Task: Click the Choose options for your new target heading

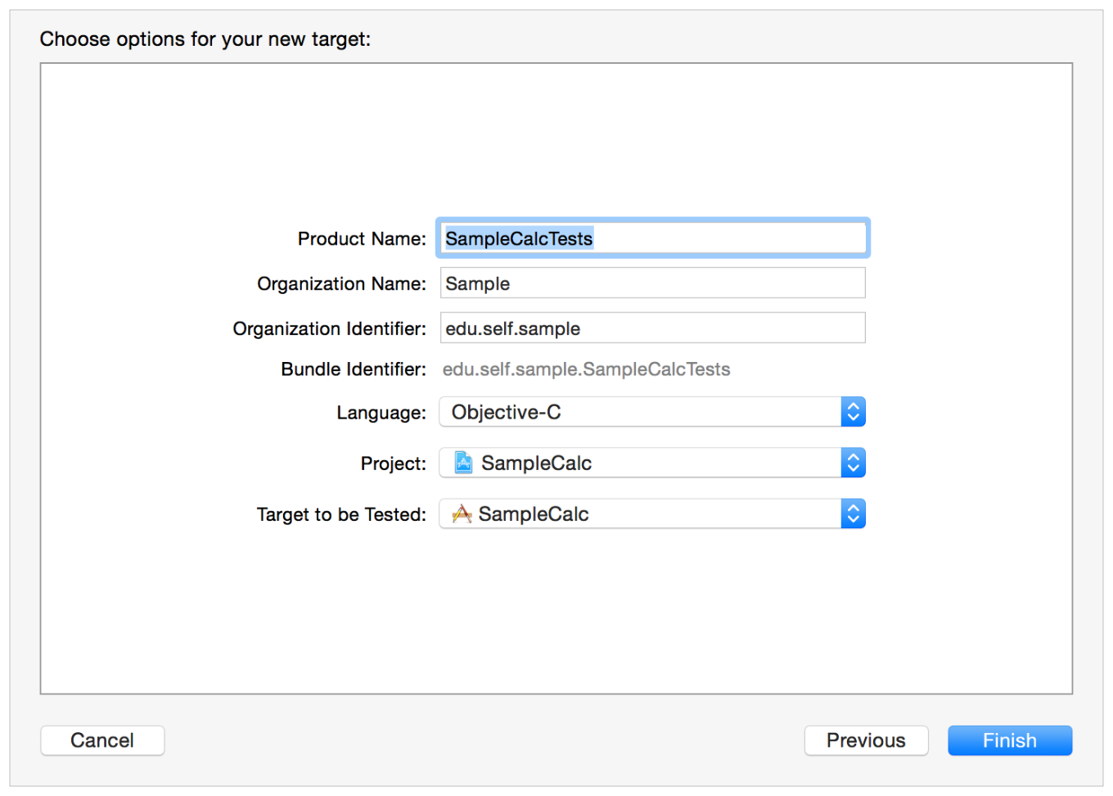Action: (x=205, y=39)
